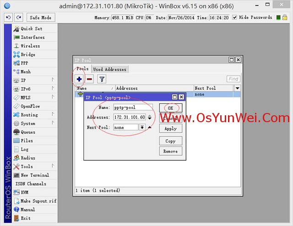
Task: Maximize the pptp-pool dialog
Action: [175, 97]
